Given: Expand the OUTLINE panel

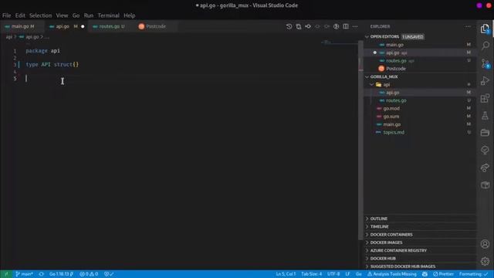Looking at the screenshot, I should click(x=420, y=219).
